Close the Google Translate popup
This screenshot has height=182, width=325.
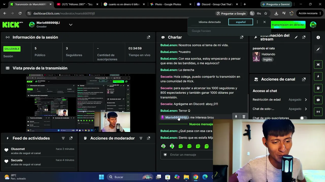265,22
